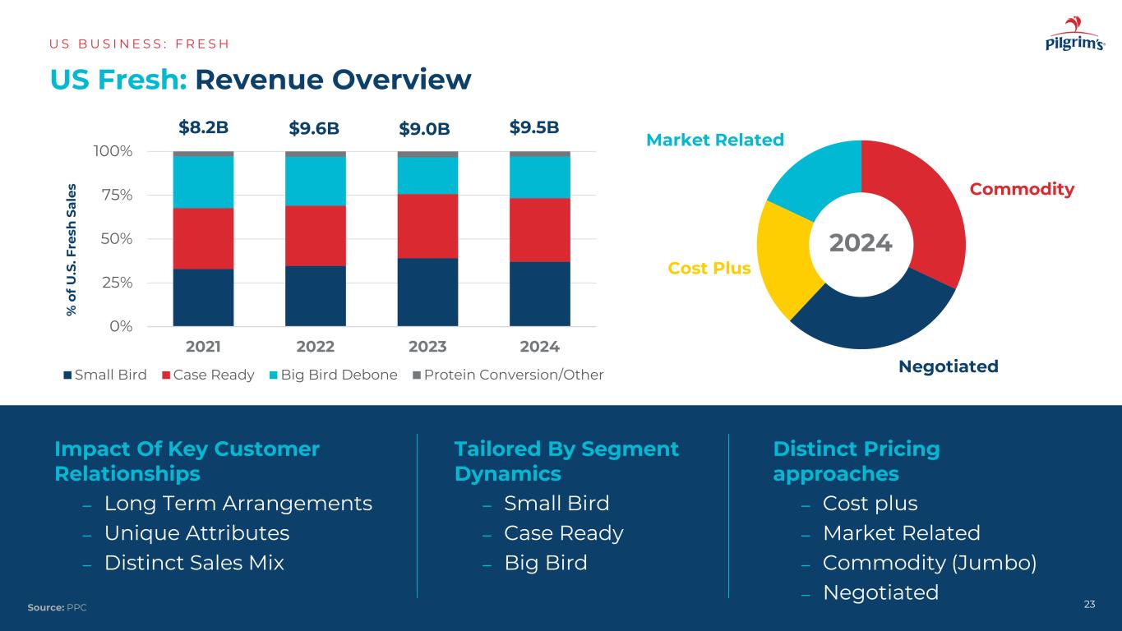Click the Commodity (Jumbo) bullet item
This screenshot has height=631, width=1122.
pyautogui.click(x=929, y=563)
